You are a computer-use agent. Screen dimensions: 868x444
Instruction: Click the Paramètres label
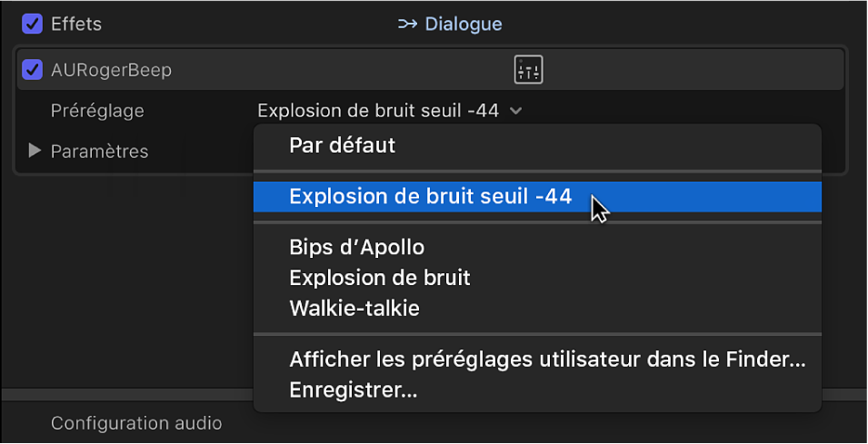(x=99, y=151)
